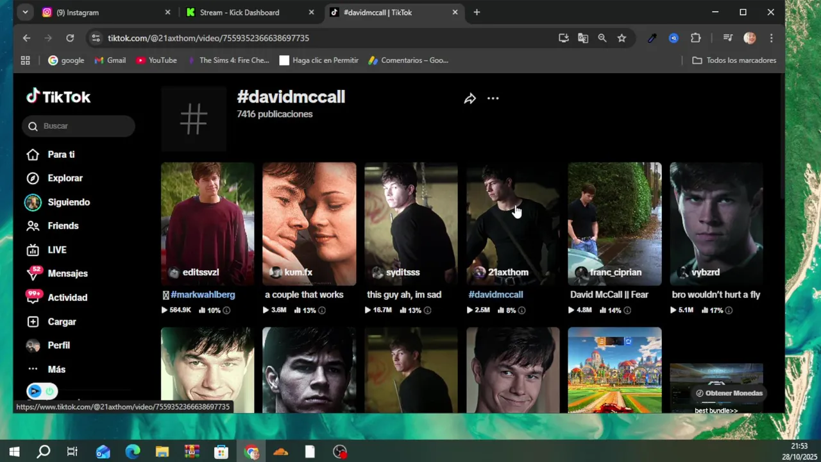This screenshot has width=821, height=462.
Task: Open the Windows Start menu
Action: tap(14, 452)
